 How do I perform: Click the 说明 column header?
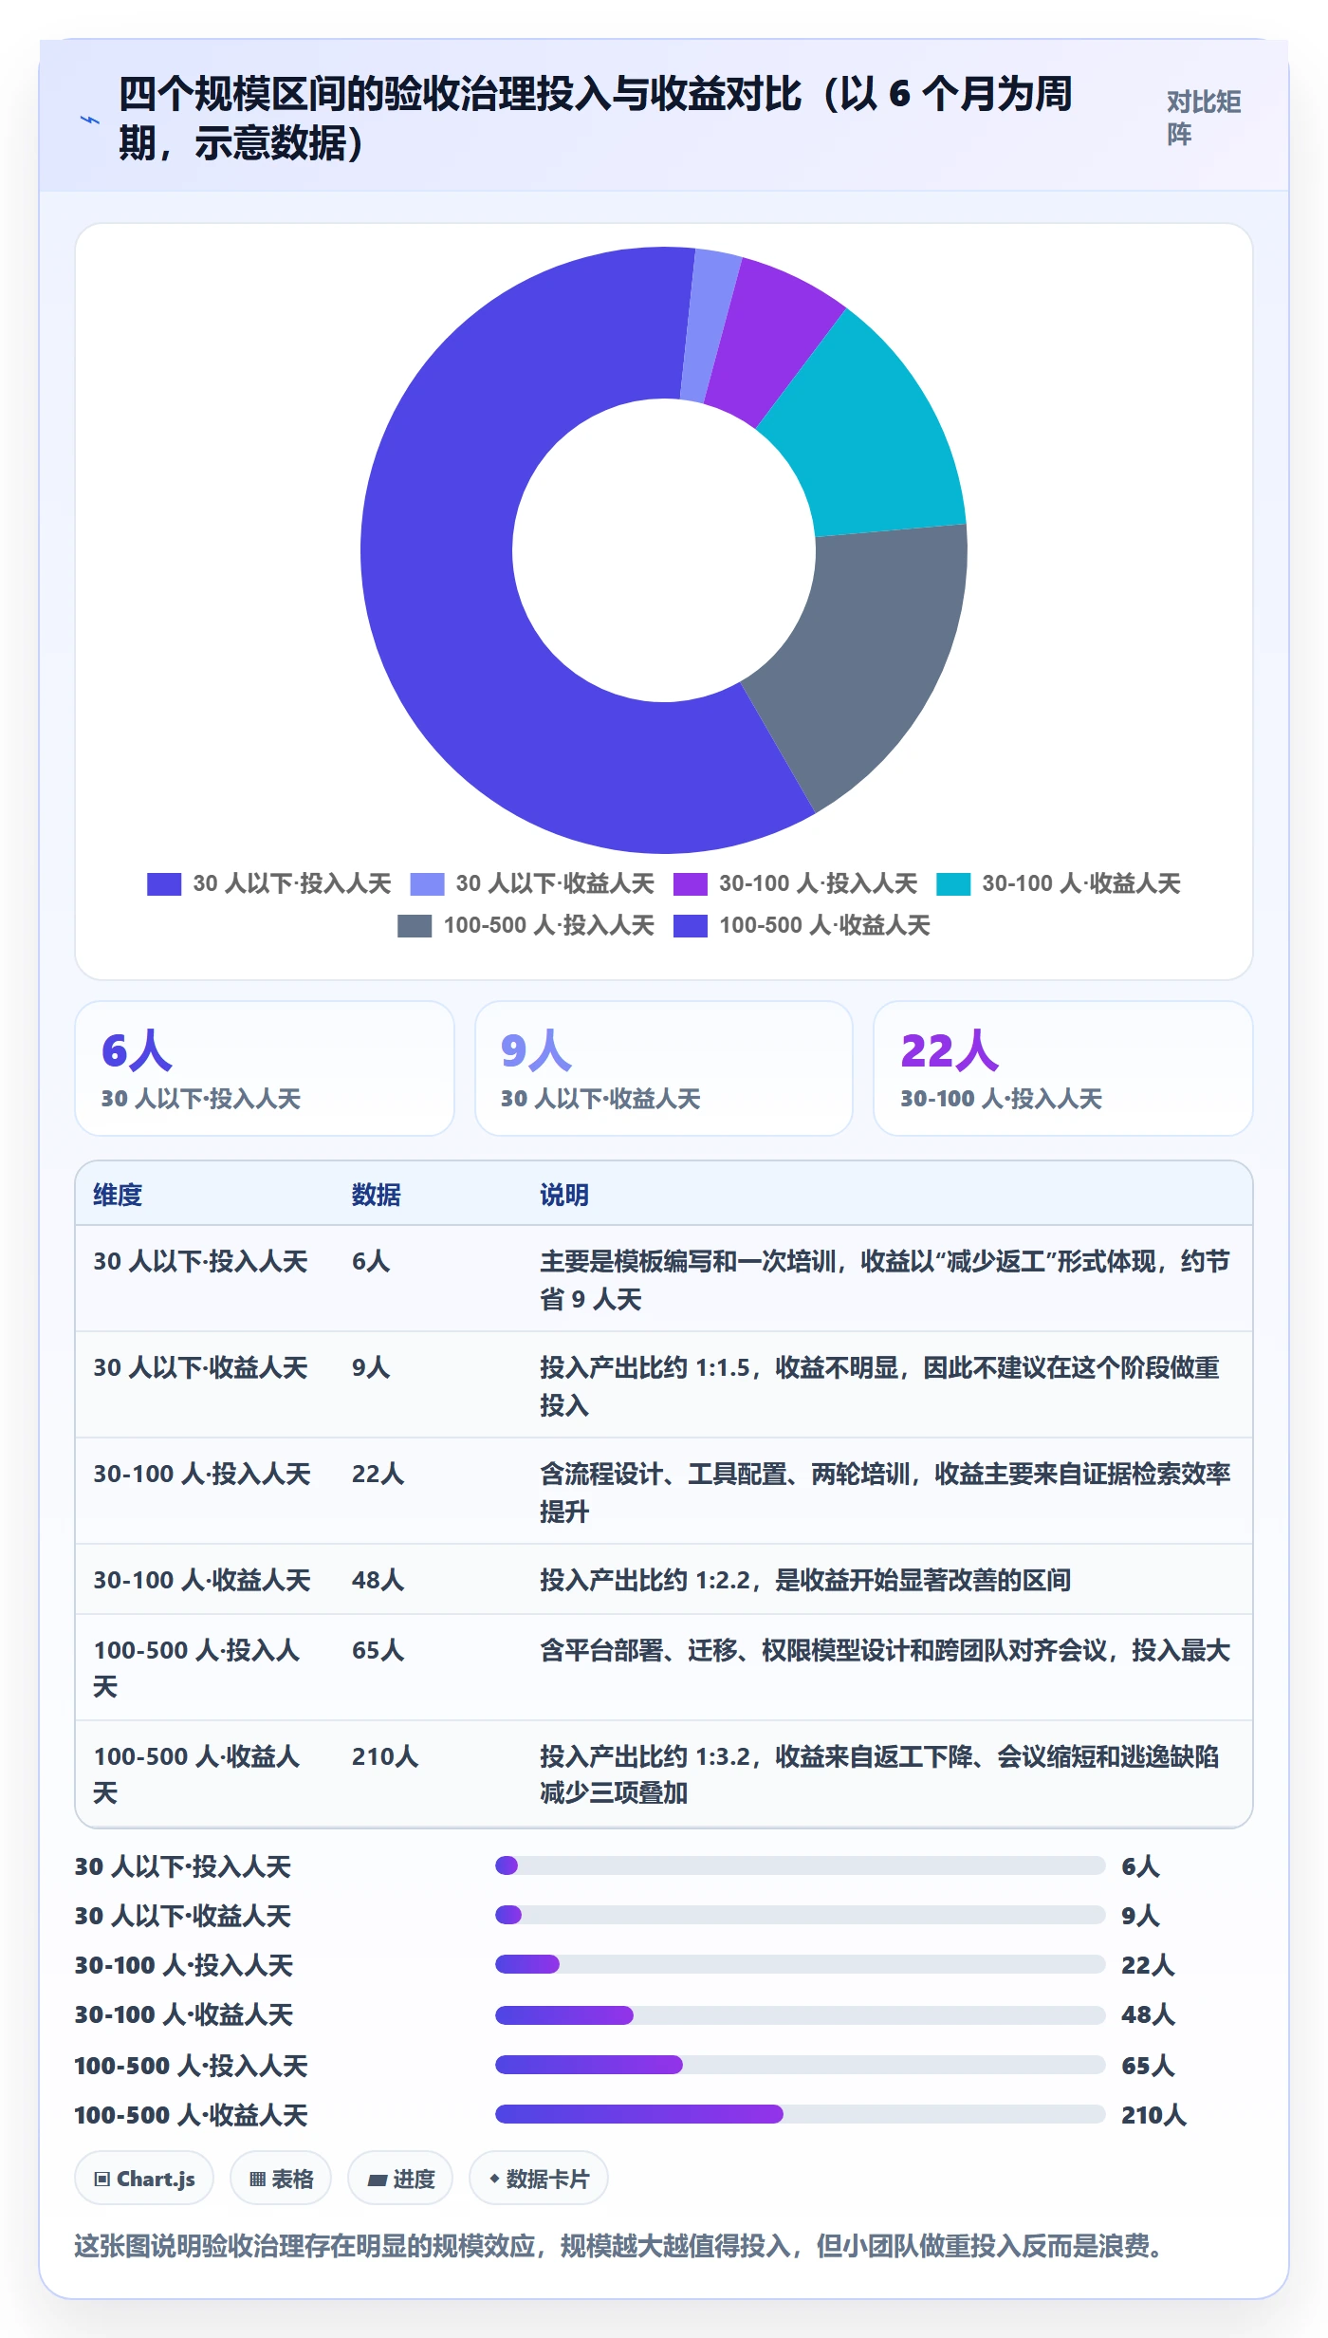[564, 1195]
